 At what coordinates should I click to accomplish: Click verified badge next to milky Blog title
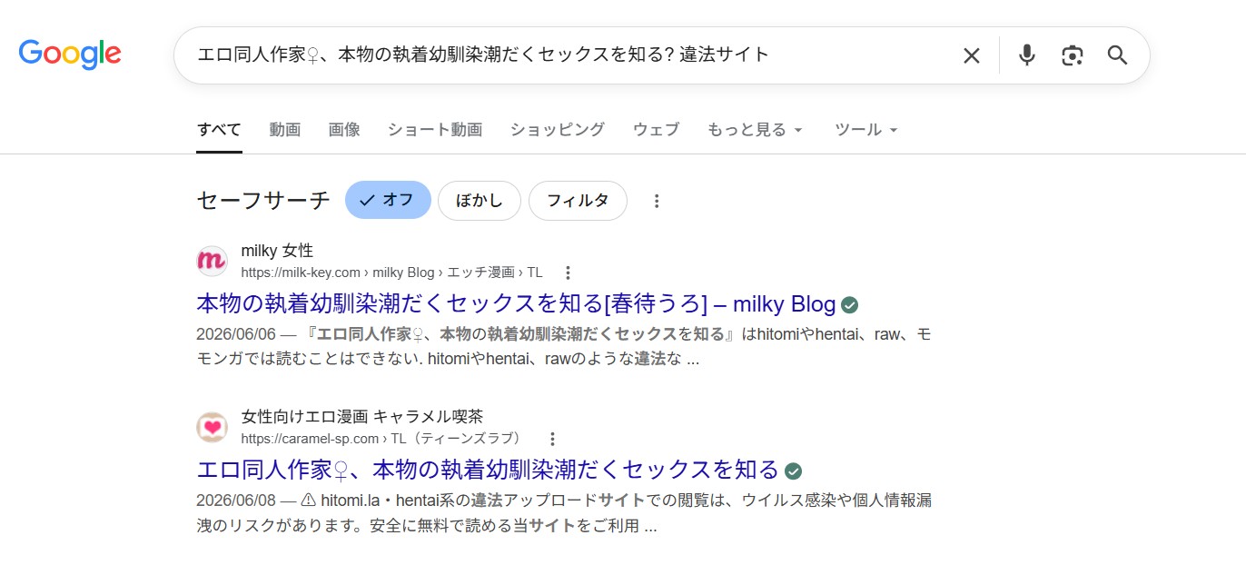[x=850, y=304]
